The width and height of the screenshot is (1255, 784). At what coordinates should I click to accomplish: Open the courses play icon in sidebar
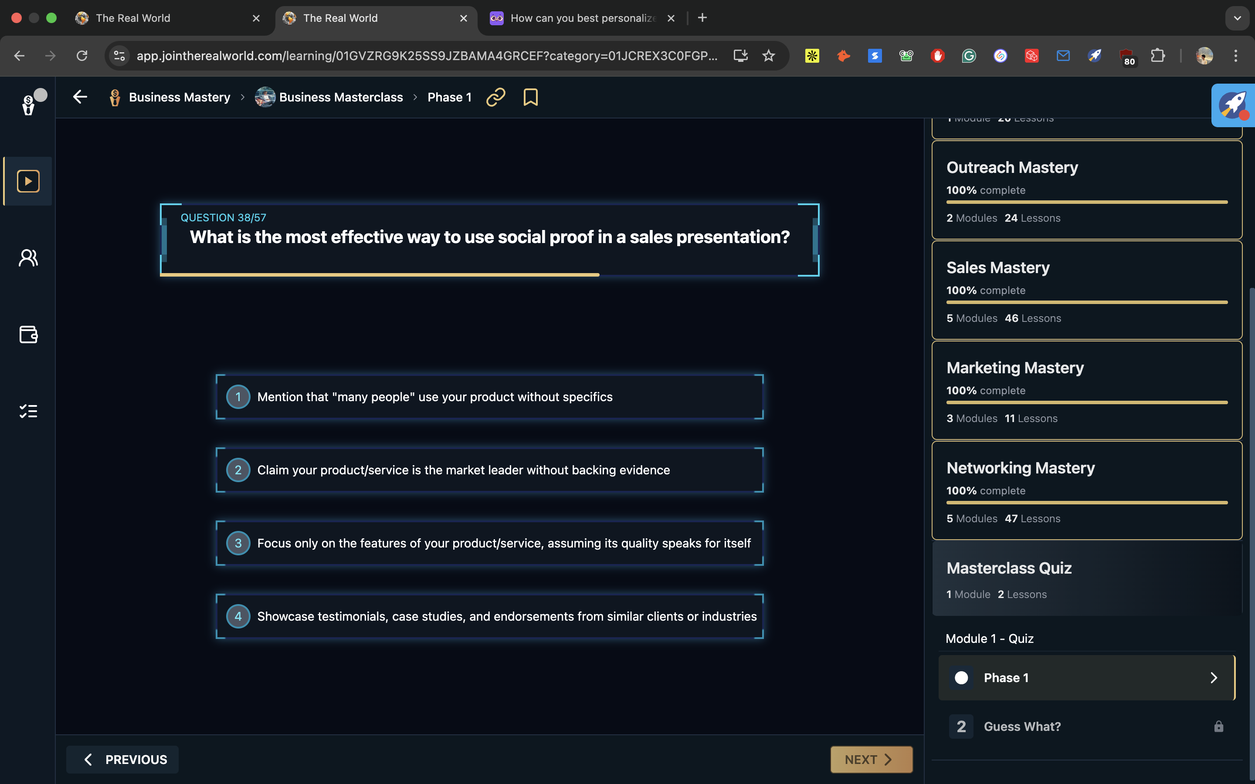tap(28, 181)
